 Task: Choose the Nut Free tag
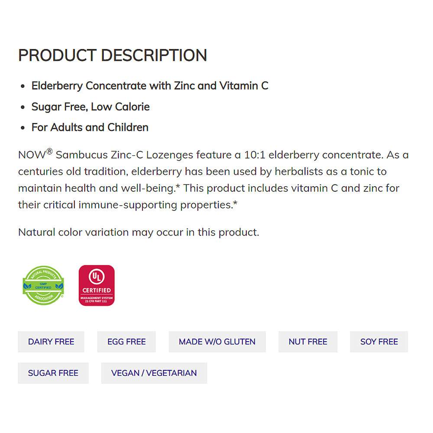point(308,342)
